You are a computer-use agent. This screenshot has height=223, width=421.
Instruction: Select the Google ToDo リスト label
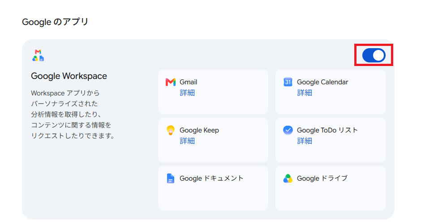point(327,130)
